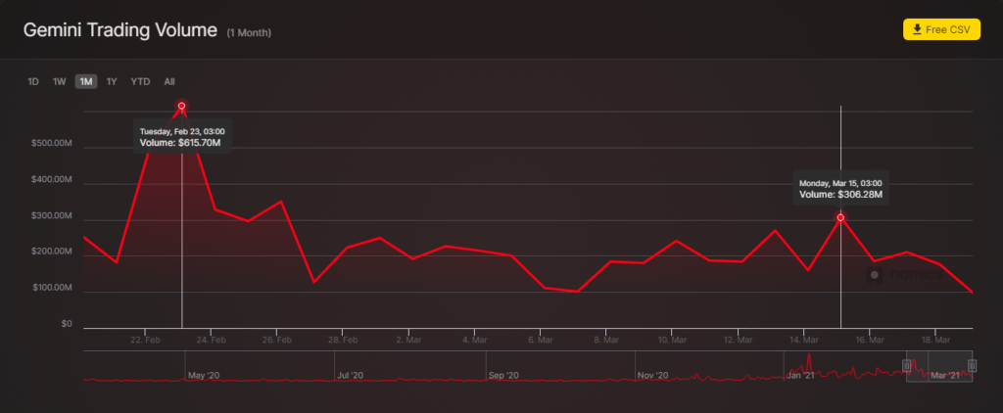This screenshot has width=1003, height=413.
Task: Click the download arrow icon in Free CSV
Action: pyautogui.click(x=917, y=29)
